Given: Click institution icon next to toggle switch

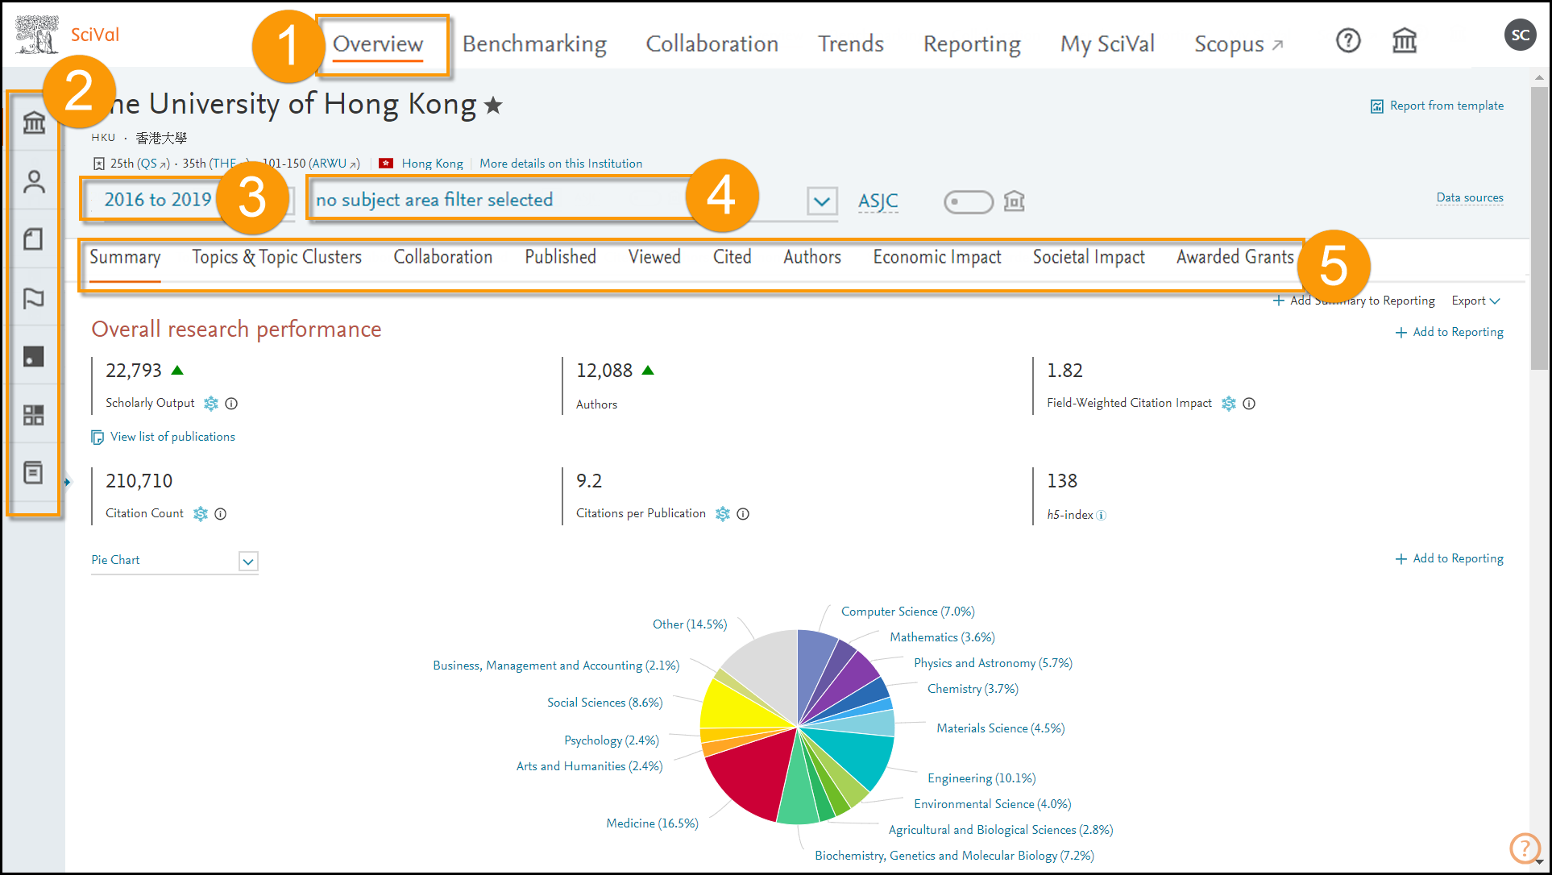Looking at the screenshot, I should 1015,201.
